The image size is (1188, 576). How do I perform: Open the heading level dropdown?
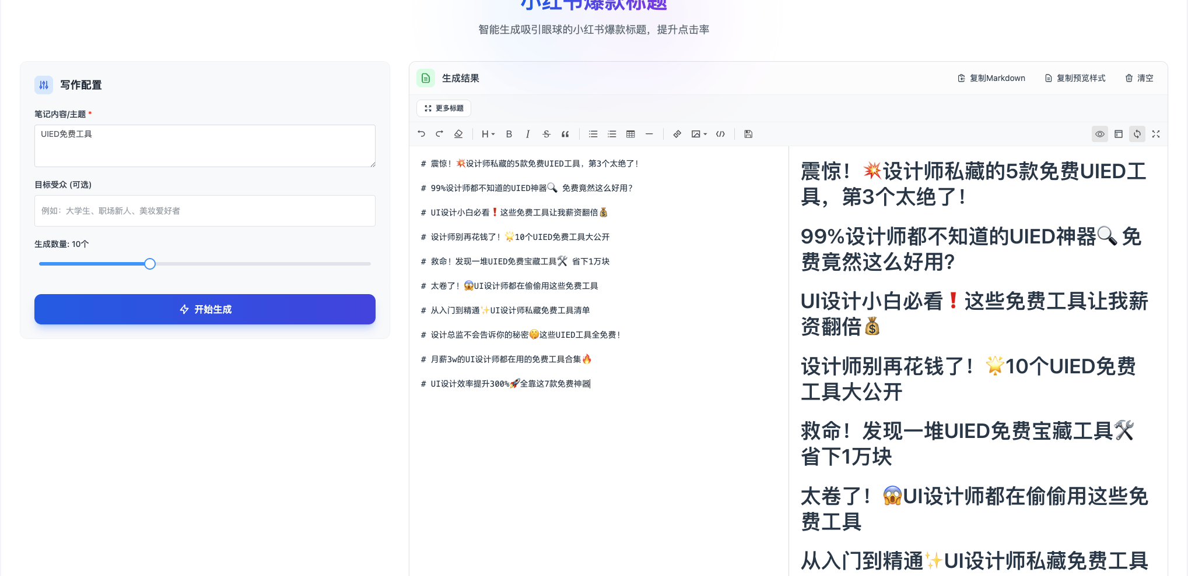coord(488,134)
